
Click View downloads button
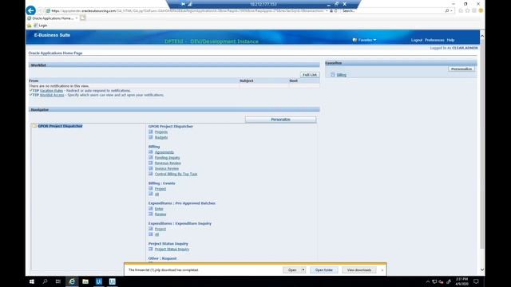pos(358,269)
